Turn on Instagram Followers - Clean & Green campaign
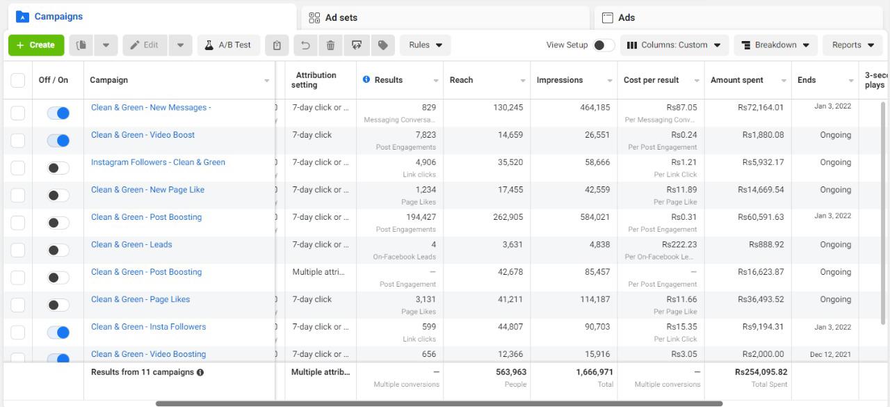 tap(58, 168)
